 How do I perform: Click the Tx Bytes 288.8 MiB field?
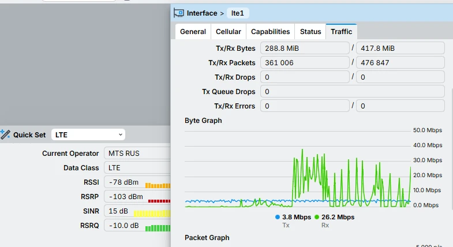[305, 48]
